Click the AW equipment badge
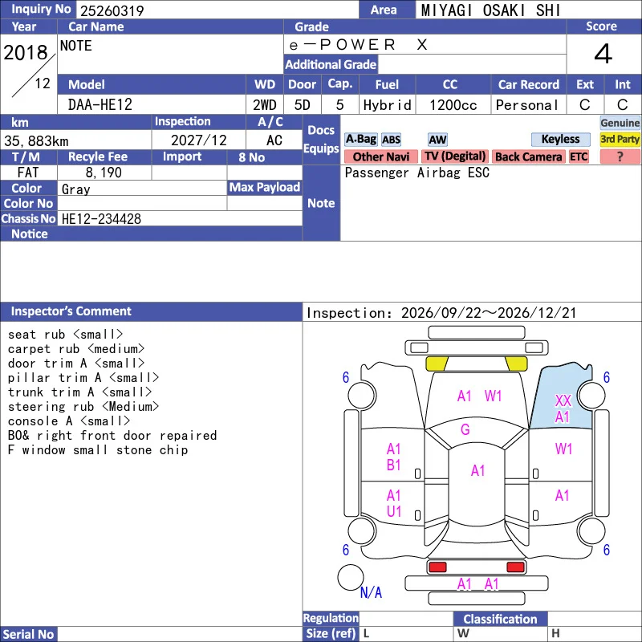The width and height of the screenshot is (642, 642). pos(437,140)
